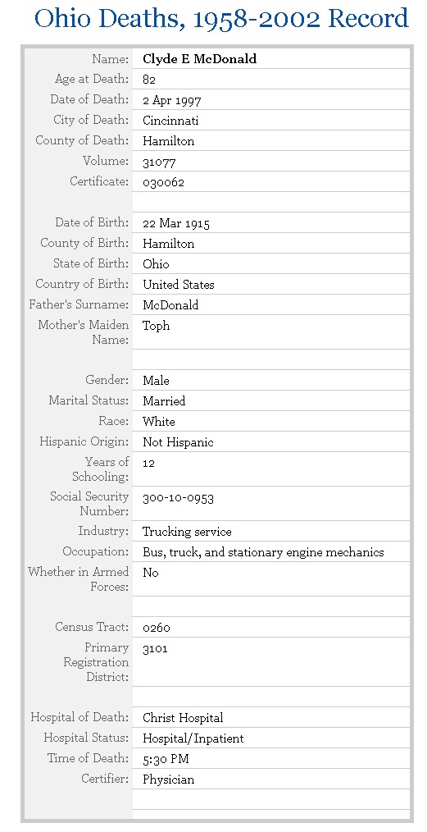Click the Not Hispanic value

(178, 442)
